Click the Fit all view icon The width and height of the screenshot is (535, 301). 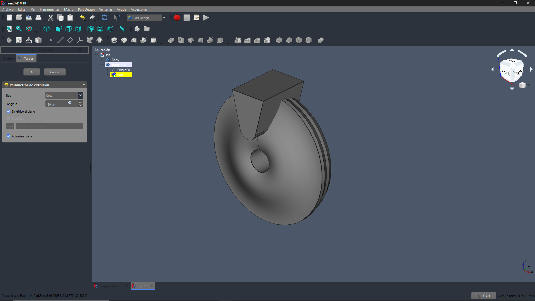tap(9, 29)
